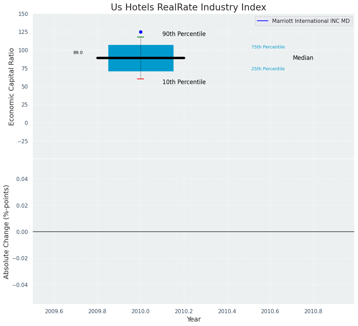Click the blue Marriott data point marker
Image resolution: width=358 pixels, height=326 pixels.
141,32
